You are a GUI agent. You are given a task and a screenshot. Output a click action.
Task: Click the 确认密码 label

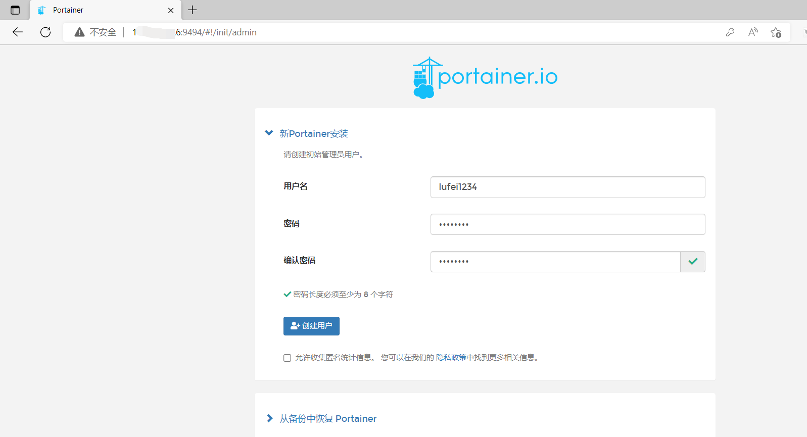tap(299, 260)
